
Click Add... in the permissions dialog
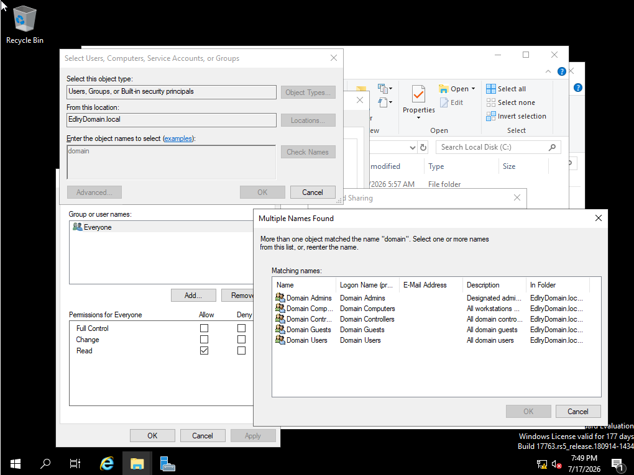193,296
